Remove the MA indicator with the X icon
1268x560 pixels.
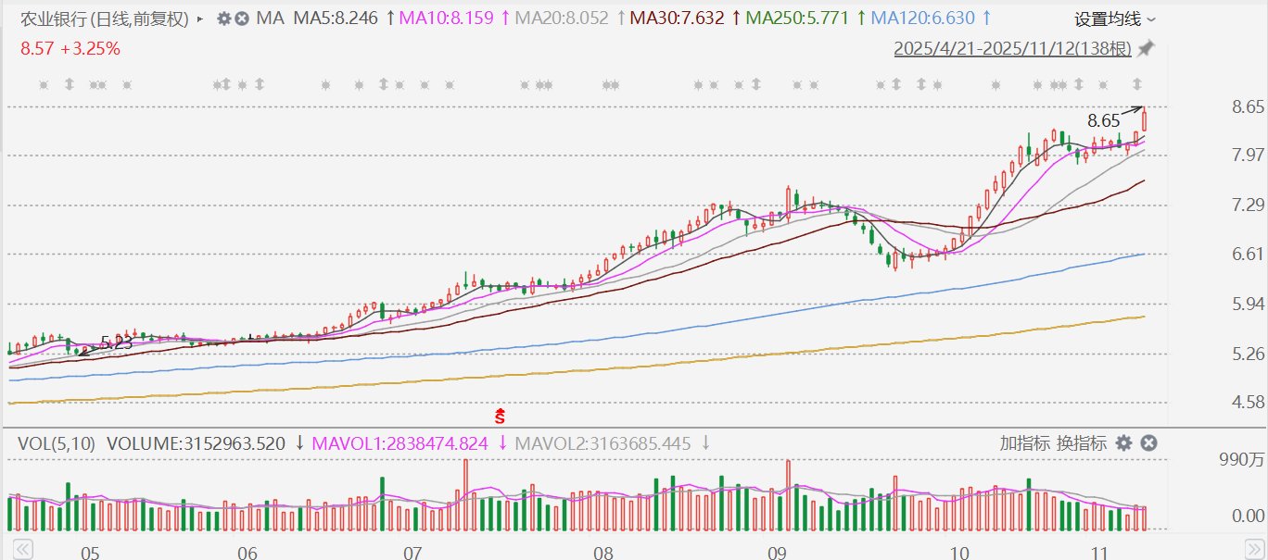241,19
